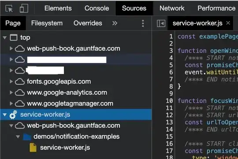Select the web-push-book.gauntface.com row under top
The width and height of the screenshot is (238, 159).
click(76, 48)
